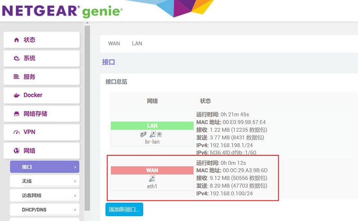Switch to the LAN tab

tap(137, 43)
